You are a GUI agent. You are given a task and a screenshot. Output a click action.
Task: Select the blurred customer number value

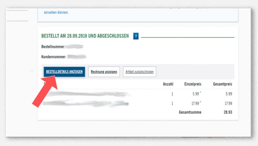(x=77, y=56)
